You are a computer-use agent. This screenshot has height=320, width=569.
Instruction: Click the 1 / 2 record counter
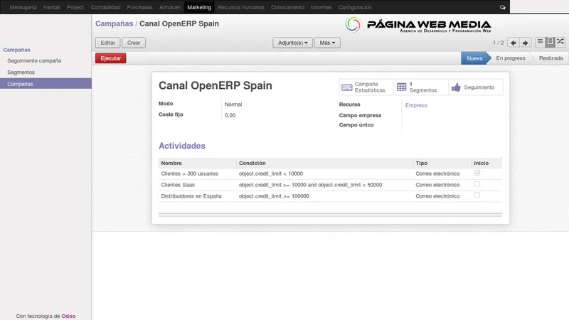click(x=499, y=43)
